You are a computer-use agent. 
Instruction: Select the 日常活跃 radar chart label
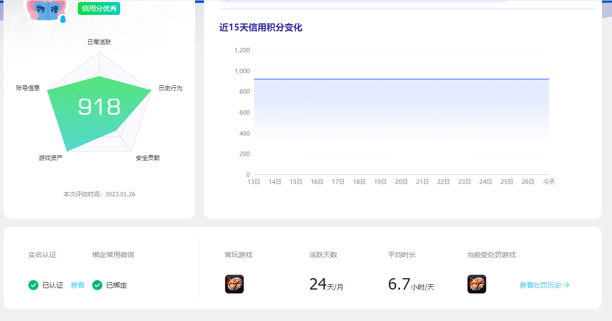tap(99, 42)
